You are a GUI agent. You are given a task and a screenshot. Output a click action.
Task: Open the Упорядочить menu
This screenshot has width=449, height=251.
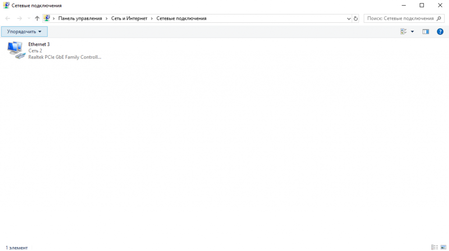click(25, 32)
